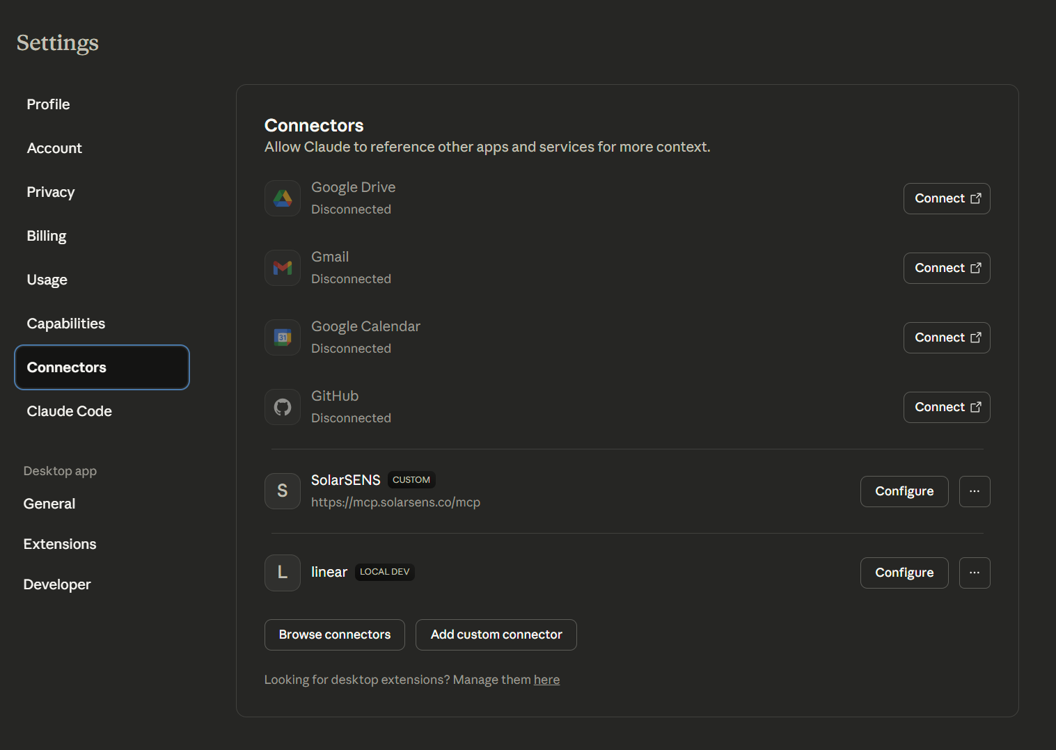Connect Google Drive
The width and height of the screenshot is (1056, 750).
[x=947, y=198]
